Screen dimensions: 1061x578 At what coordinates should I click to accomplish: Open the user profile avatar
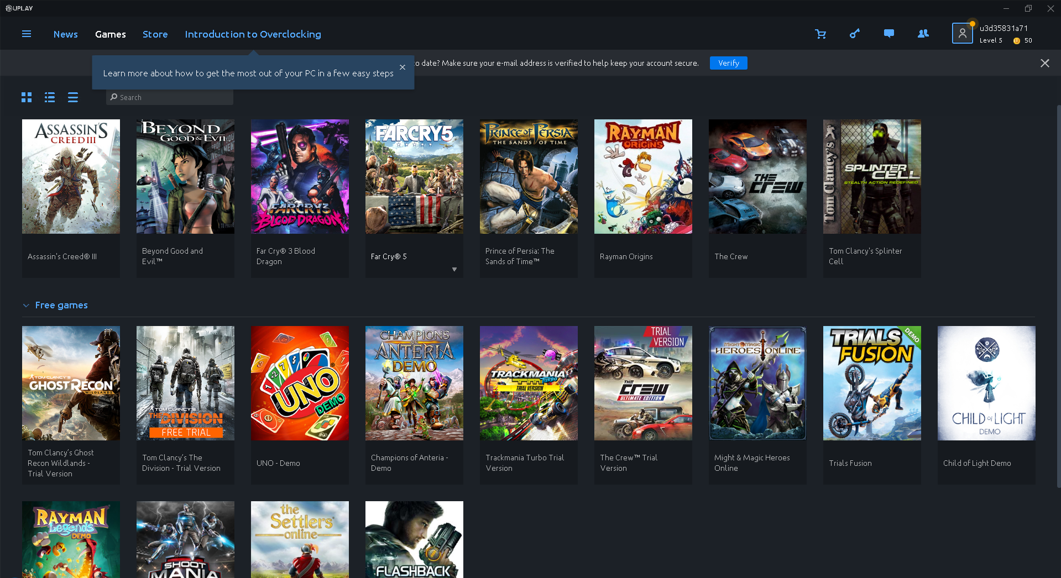click(x=962, y=33)
